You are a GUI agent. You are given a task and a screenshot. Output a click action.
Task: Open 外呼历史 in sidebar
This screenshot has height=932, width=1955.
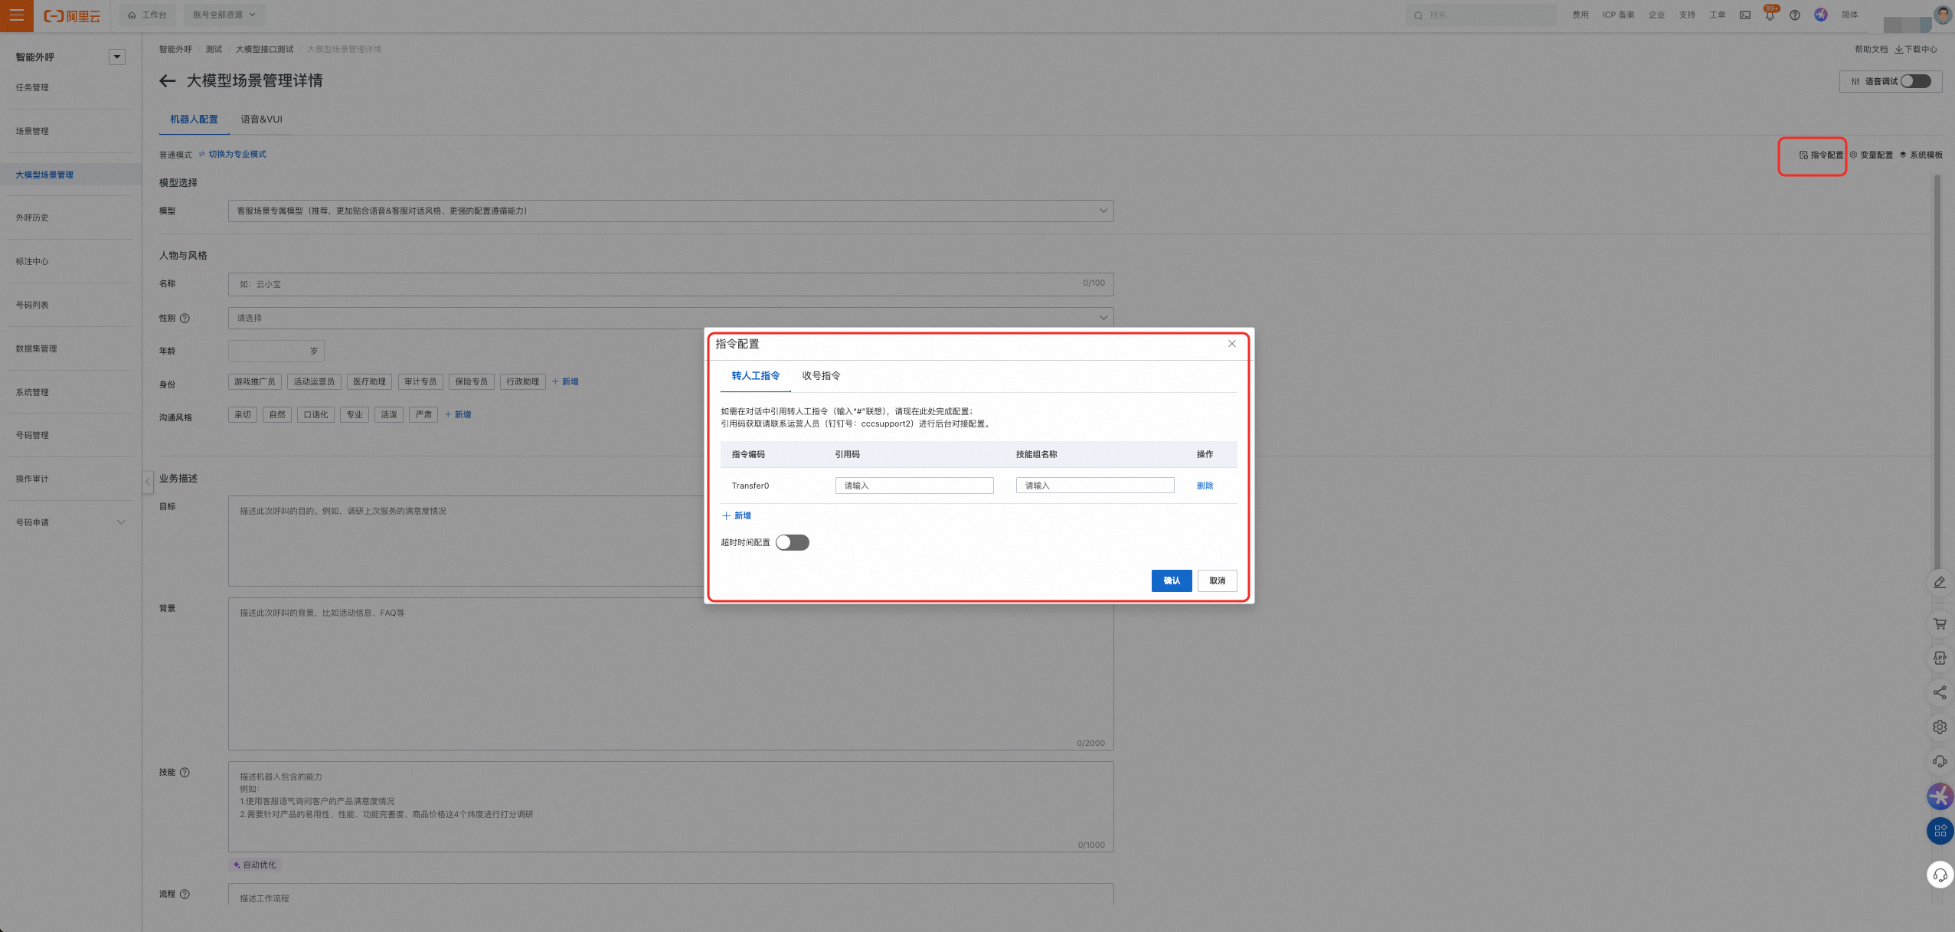[x=32, y=218]
